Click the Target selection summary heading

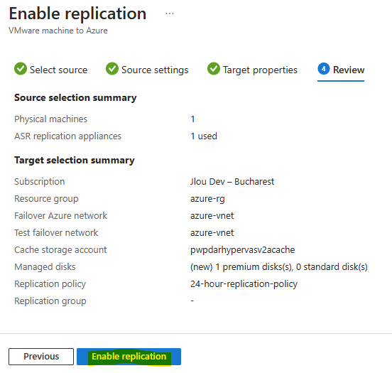coord(75,160)
